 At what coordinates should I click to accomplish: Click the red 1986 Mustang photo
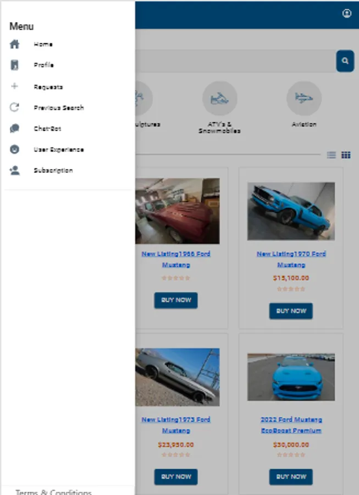pos(178,211)
